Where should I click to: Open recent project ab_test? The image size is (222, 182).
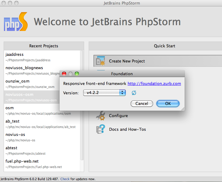coord(42,124)
